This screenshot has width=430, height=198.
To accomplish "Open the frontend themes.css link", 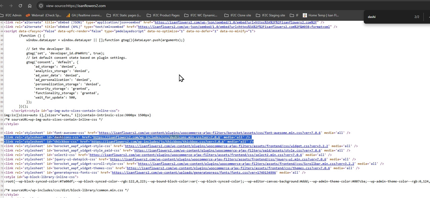I will (228, 168).
